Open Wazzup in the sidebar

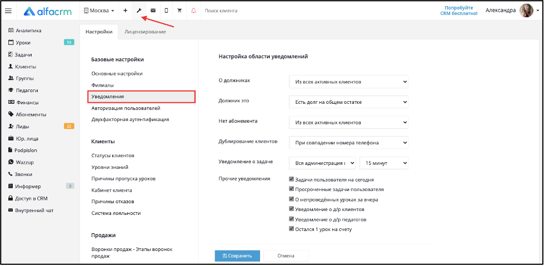click(x=21, y=162)
